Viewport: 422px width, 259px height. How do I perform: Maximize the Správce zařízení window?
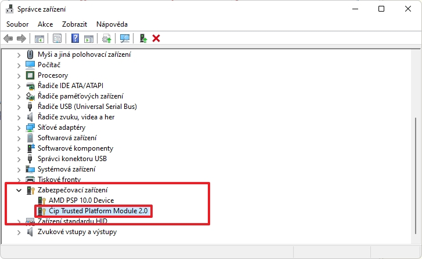pyautogui.click(x=381, y=9)
